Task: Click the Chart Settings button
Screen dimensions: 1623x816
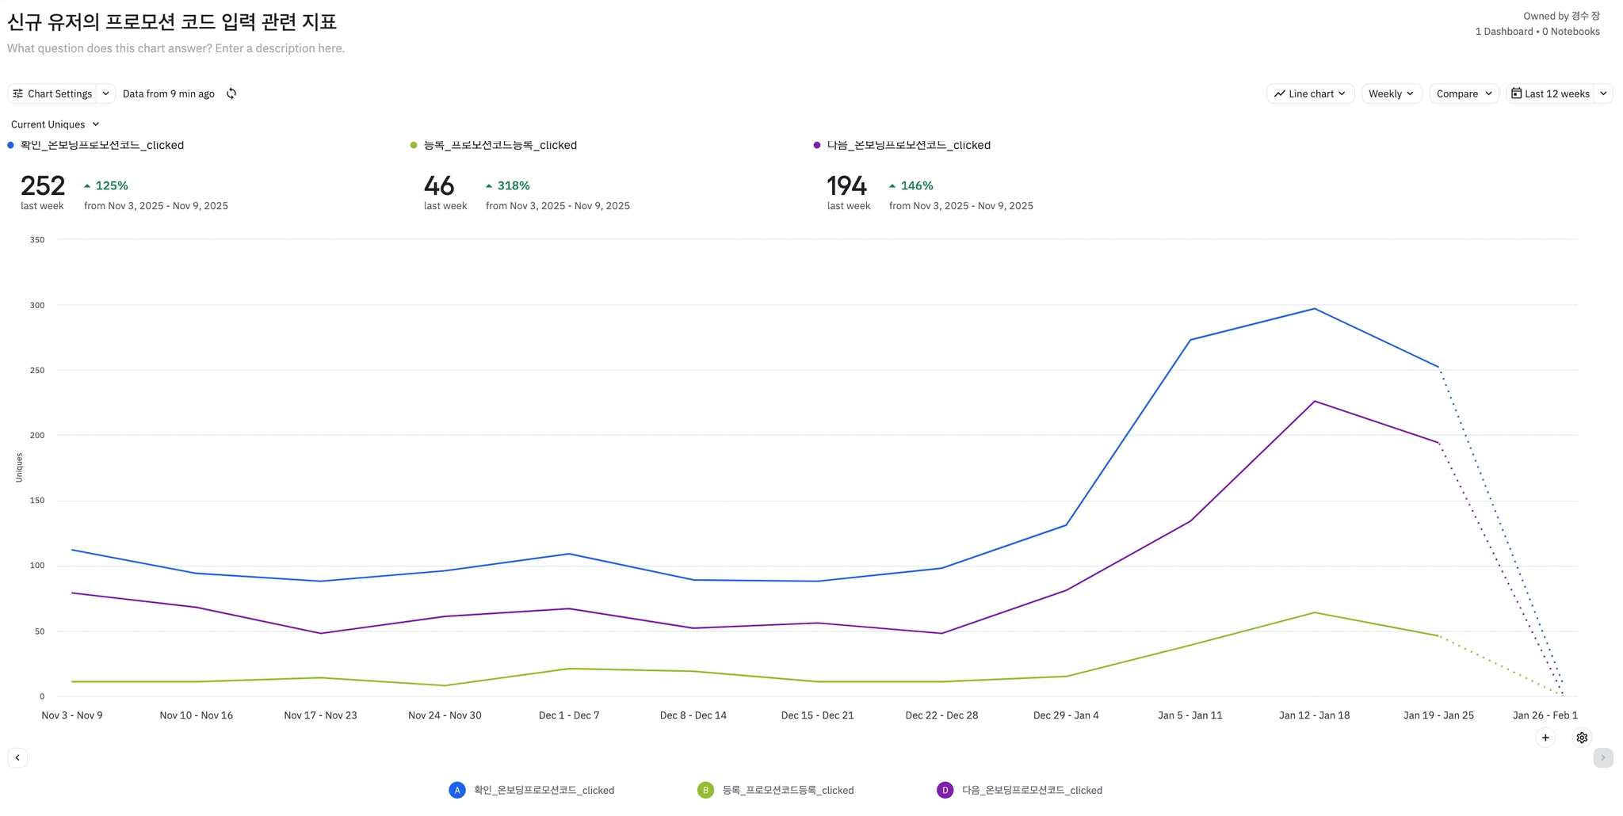Action: pyautogui.click(x=52, y=93)
